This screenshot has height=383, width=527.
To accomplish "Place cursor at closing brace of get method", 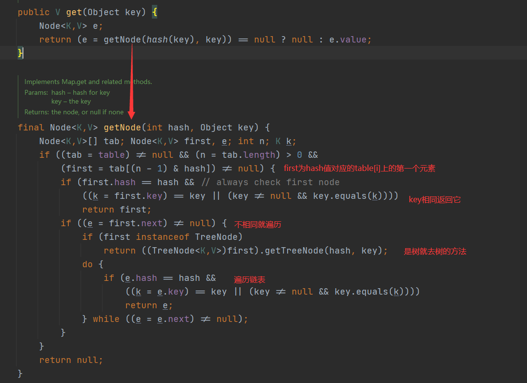I will [x=20, y=53].
